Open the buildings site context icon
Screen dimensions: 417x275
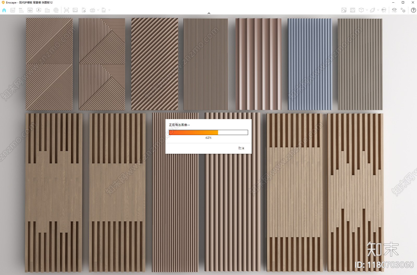47,10
